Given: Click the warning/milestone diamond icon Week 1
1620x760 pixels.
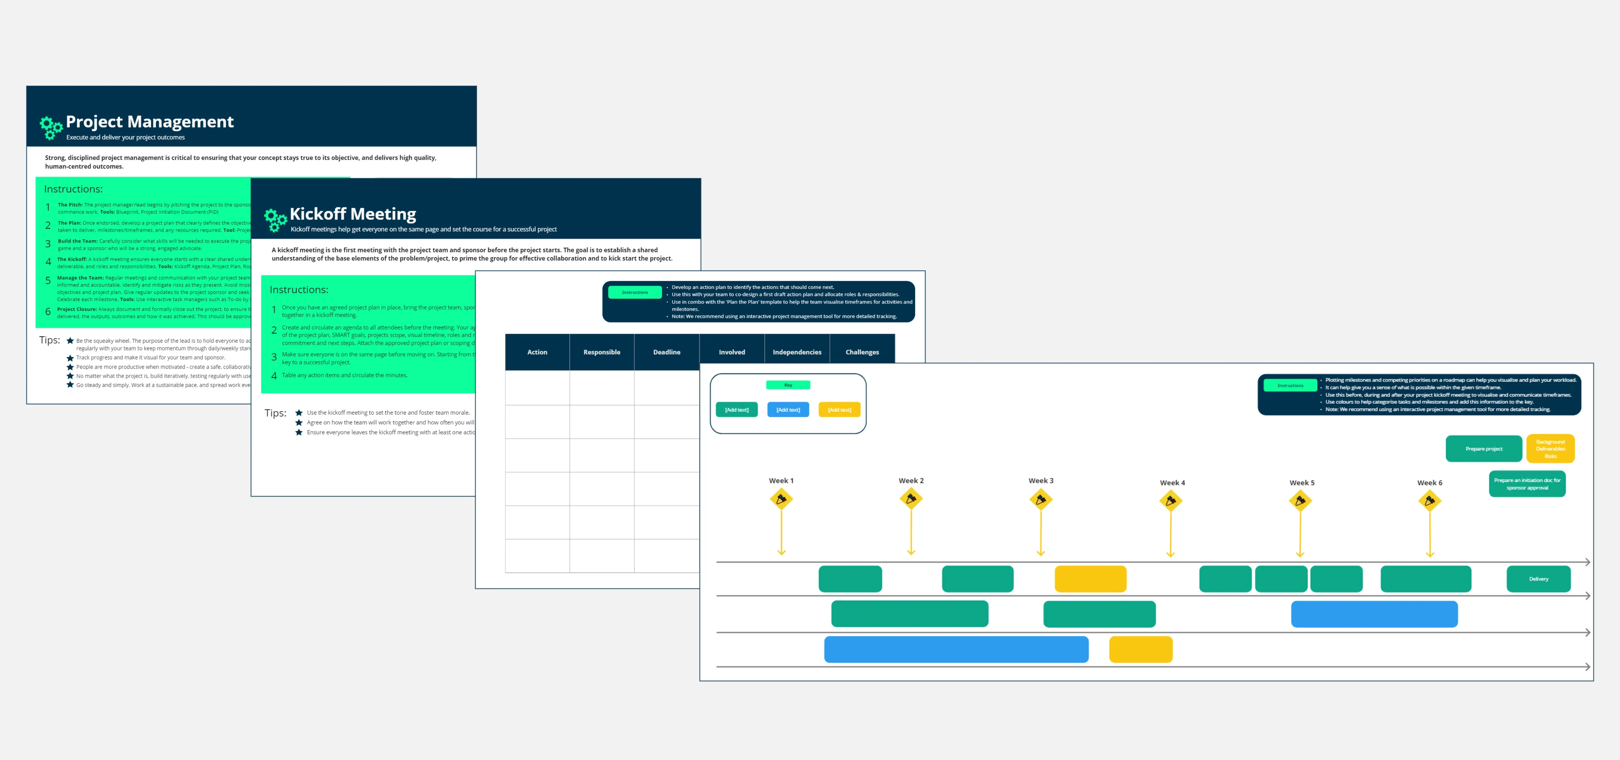Looking at the screenshot, I should (781, 499).
